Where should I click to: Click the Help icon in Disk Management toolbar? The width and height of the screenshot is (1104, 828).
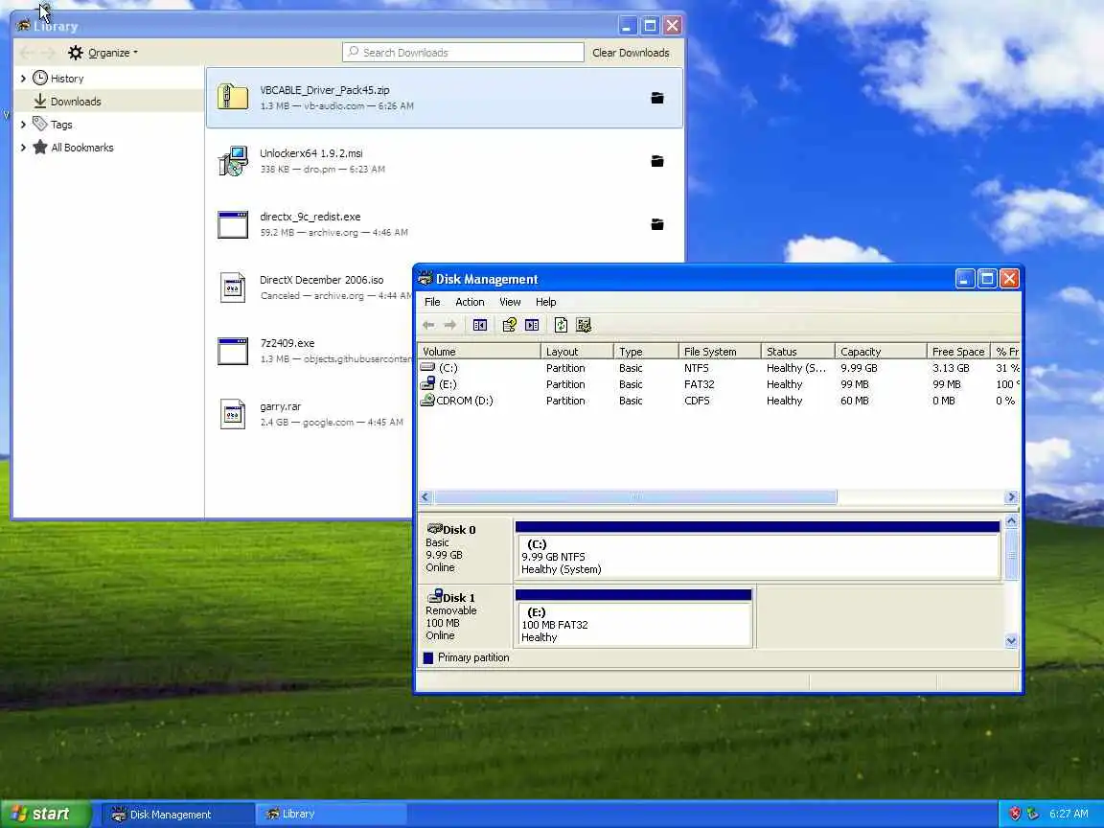pos(509,325)
